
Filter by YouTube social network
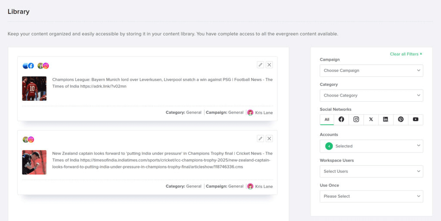(416, 119)
